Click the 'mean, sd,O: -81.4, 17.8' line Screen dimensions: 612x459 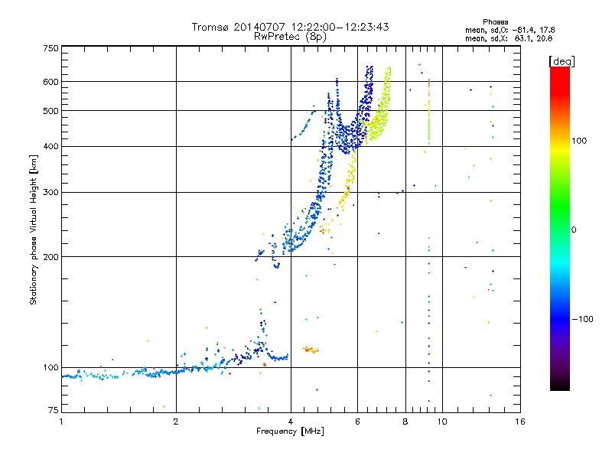(x=509, y=30)
